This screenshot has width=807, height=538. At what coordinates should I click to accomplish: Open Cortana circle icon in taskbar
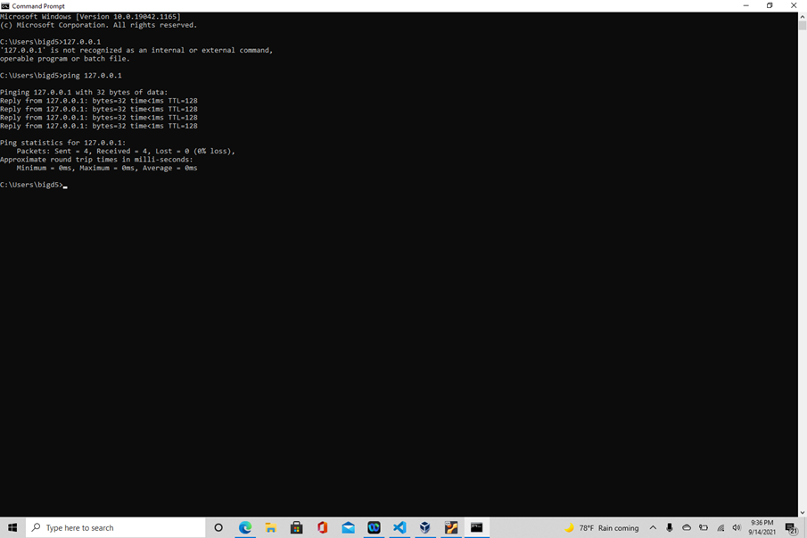pyautogui.click(x=218, y=527)
